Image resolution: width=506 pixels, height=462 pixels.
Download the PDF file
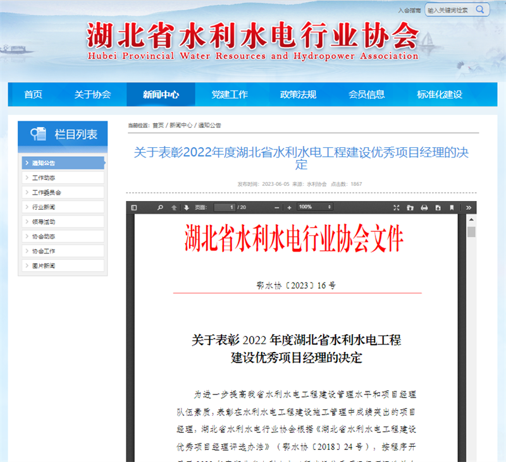tap(438, 207)
